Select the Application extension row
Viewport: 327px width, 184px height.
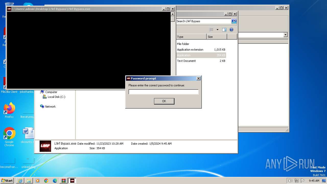201,50
